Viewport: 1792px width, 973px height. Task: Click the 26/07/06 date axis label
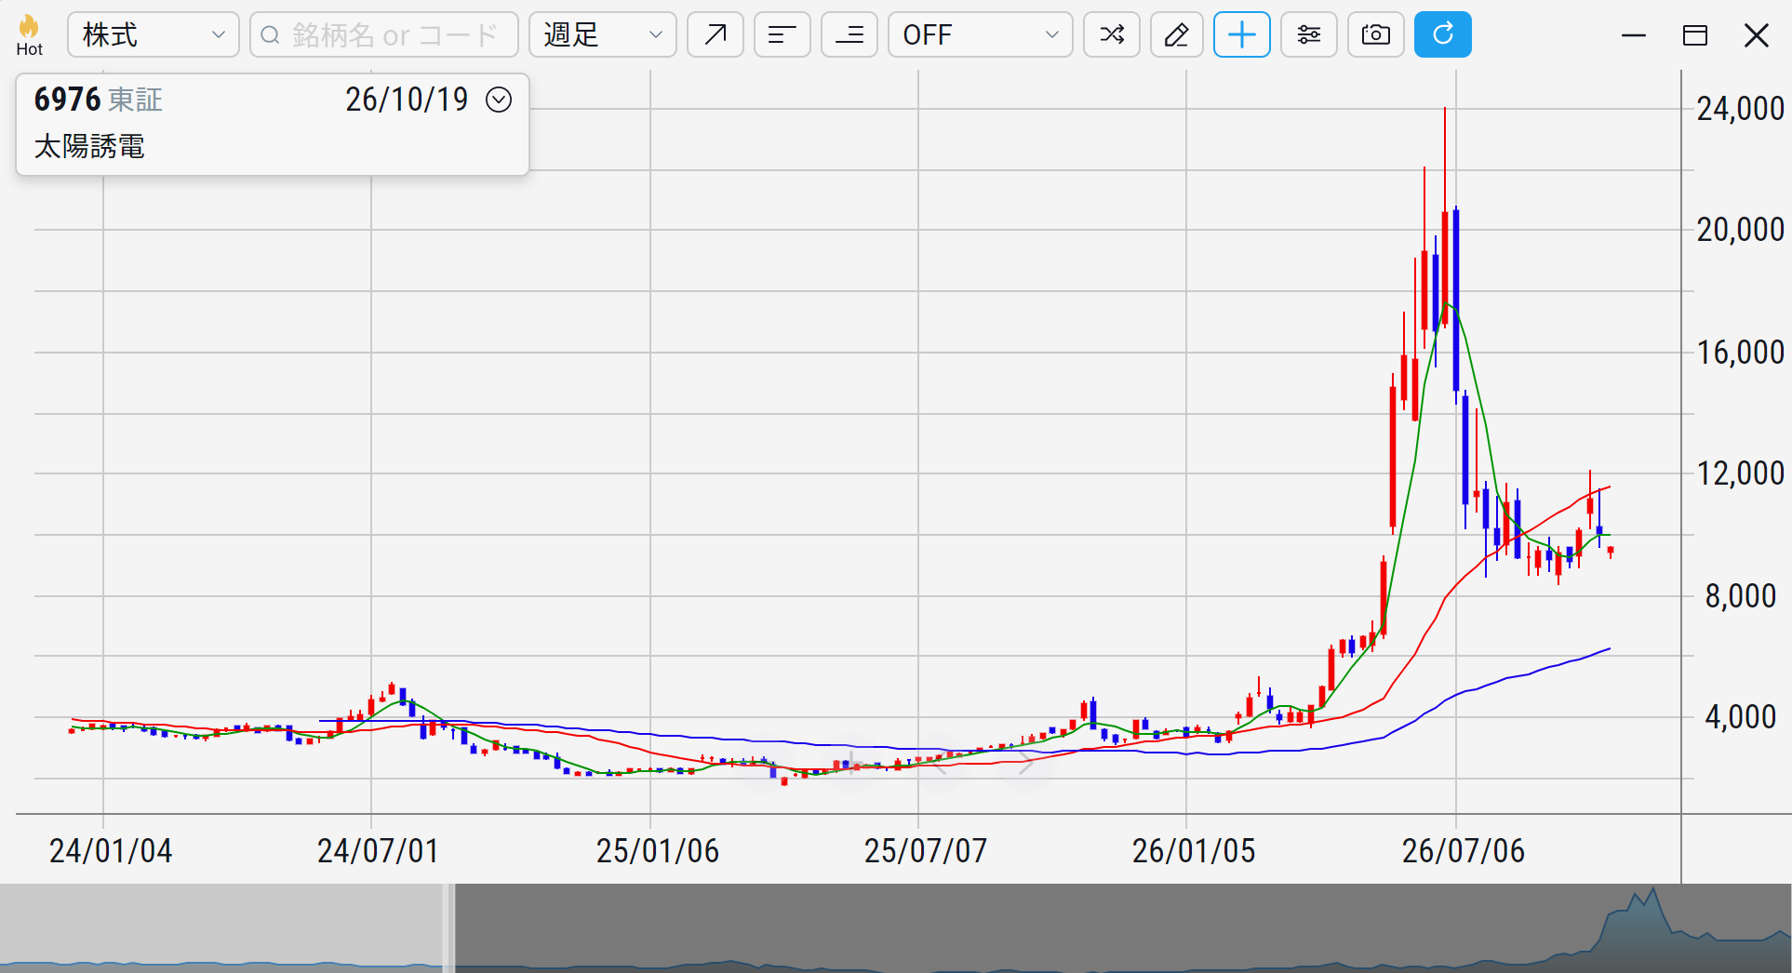point(1464,850)
